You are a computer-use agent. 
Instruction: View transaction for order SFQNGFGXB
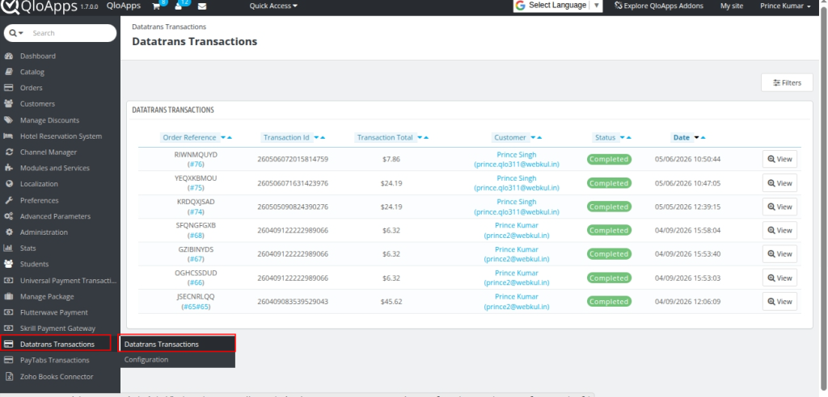[779, 231]
